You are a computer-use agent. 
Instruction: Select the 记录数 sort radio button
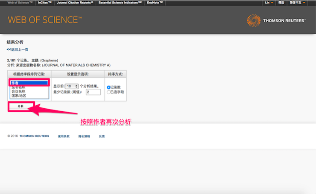[108, 87]
